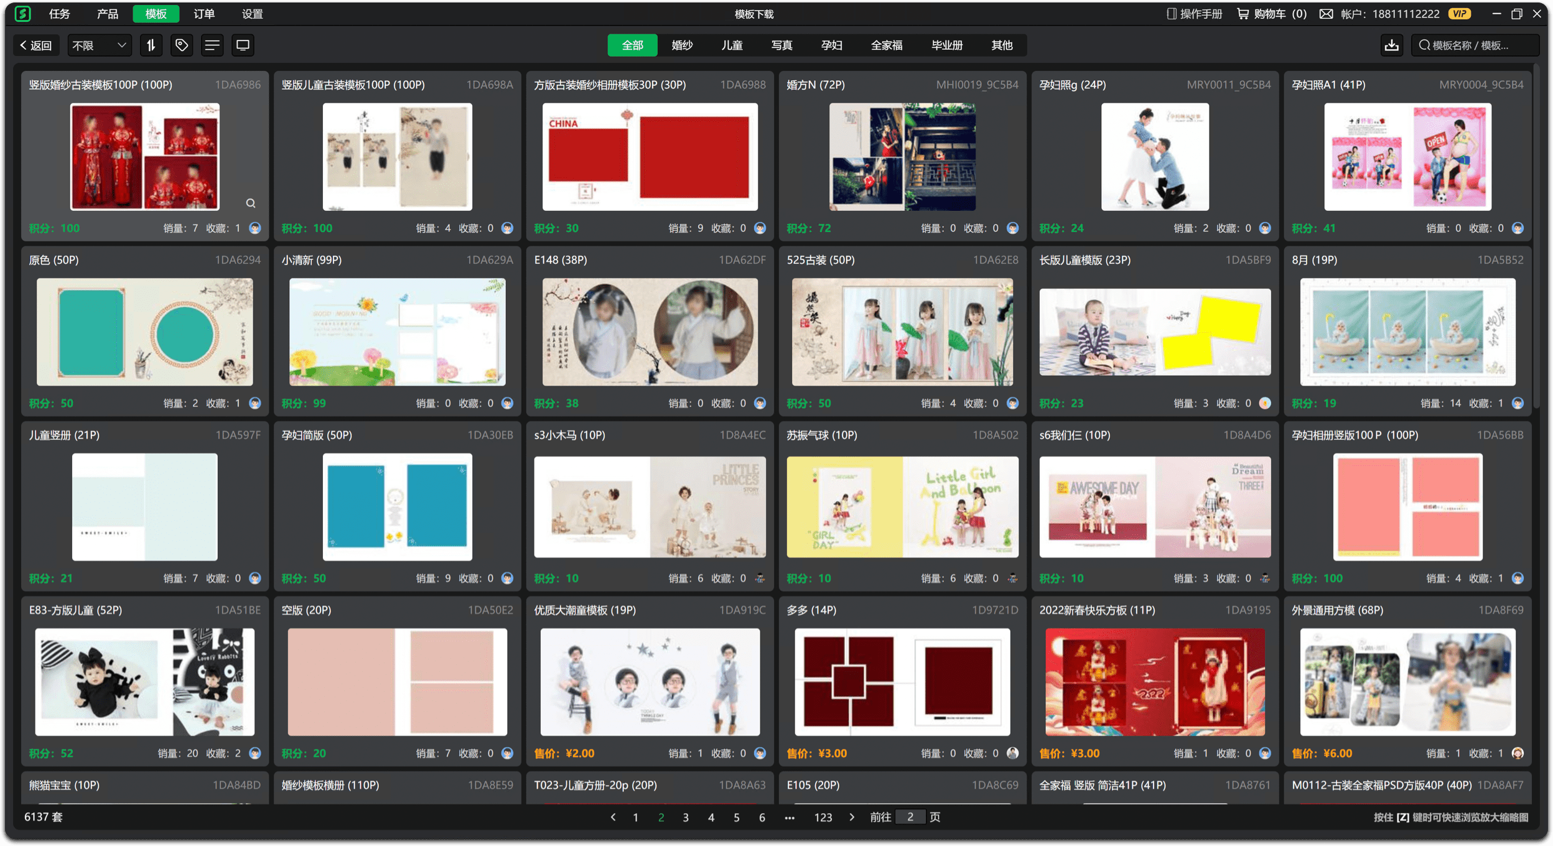Open the 2022新春快乐方板 thumbnail
Image resolution: width=1553 pixels, height=846 pixels.
[1155, 682]
